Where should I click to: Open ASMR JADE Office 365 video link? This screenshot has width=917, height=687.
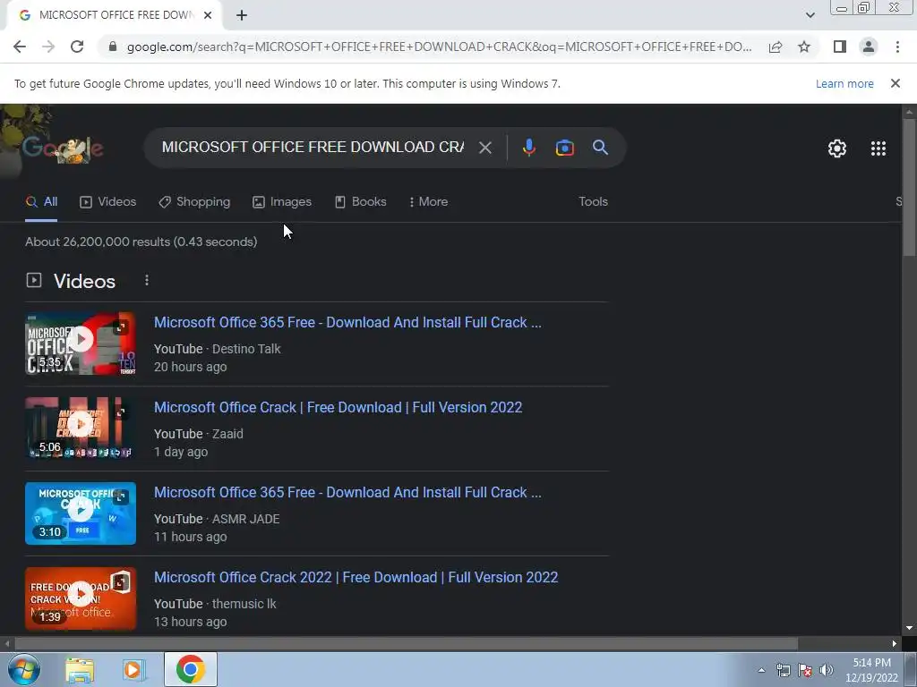pyautogui.click(x=347, y=493)
